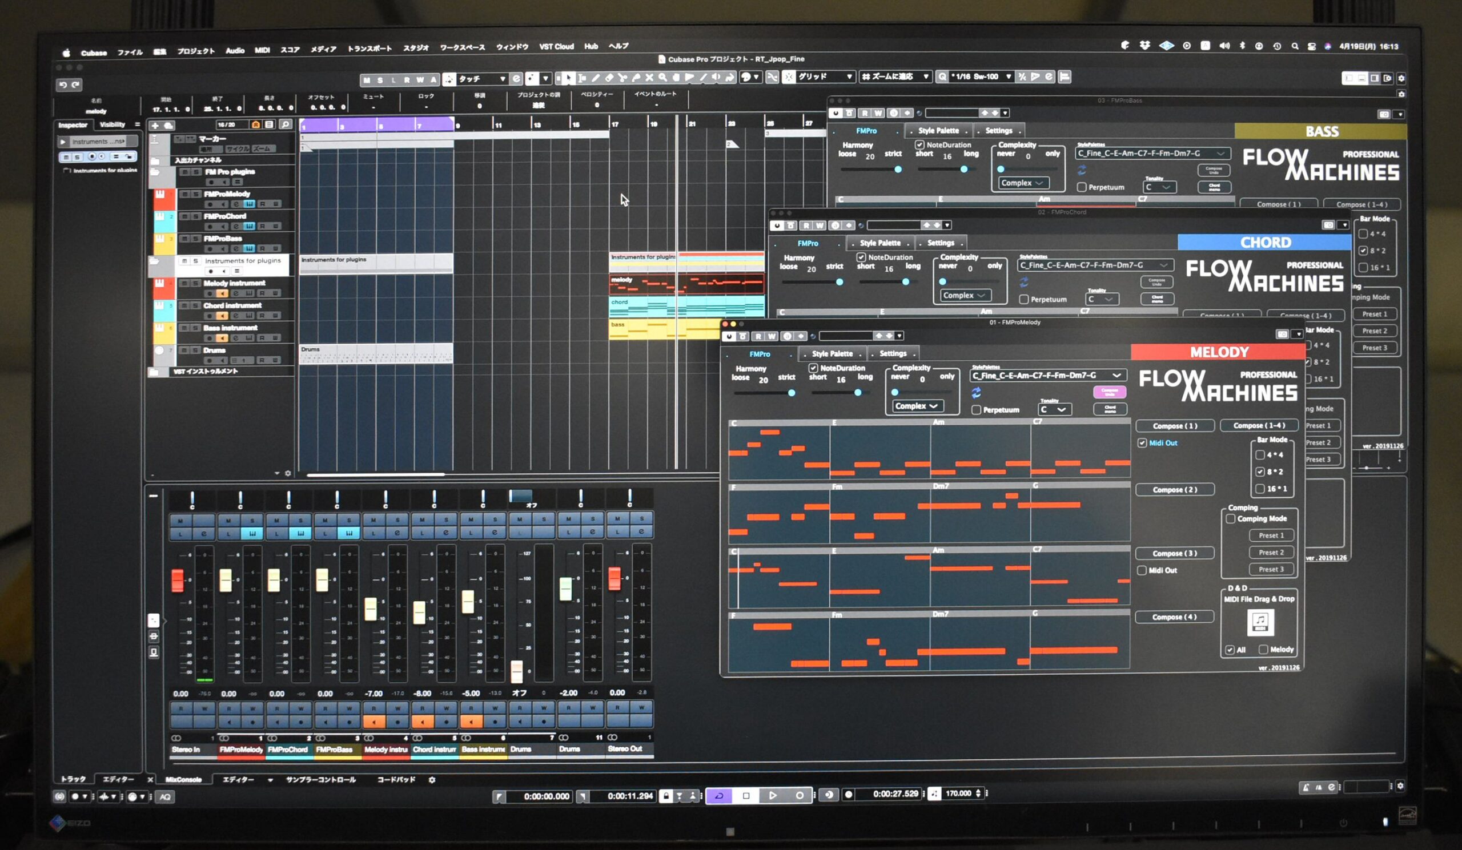This screenshot has height=850, width=1462.
Task: Click Add Track plus icon in track list
Action: (155, 125)
